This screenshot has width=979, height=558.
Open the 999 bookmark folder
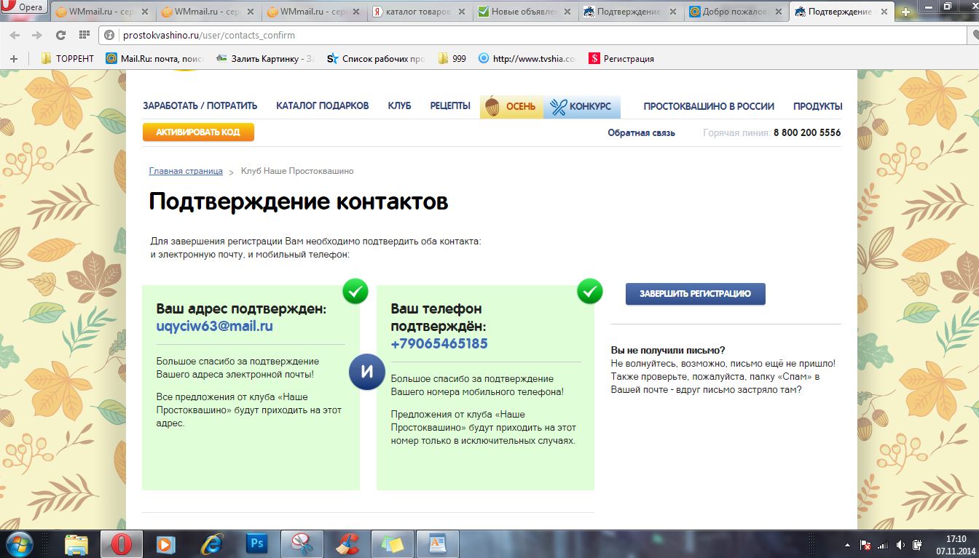[452, 59]
